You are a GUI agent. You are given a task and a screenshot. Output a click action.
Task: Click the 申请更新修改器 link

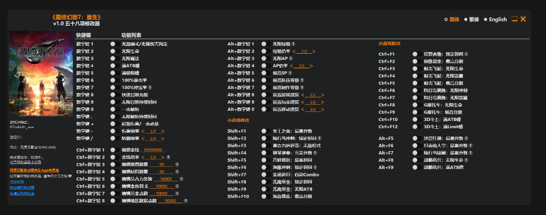(x=22, y=193)
